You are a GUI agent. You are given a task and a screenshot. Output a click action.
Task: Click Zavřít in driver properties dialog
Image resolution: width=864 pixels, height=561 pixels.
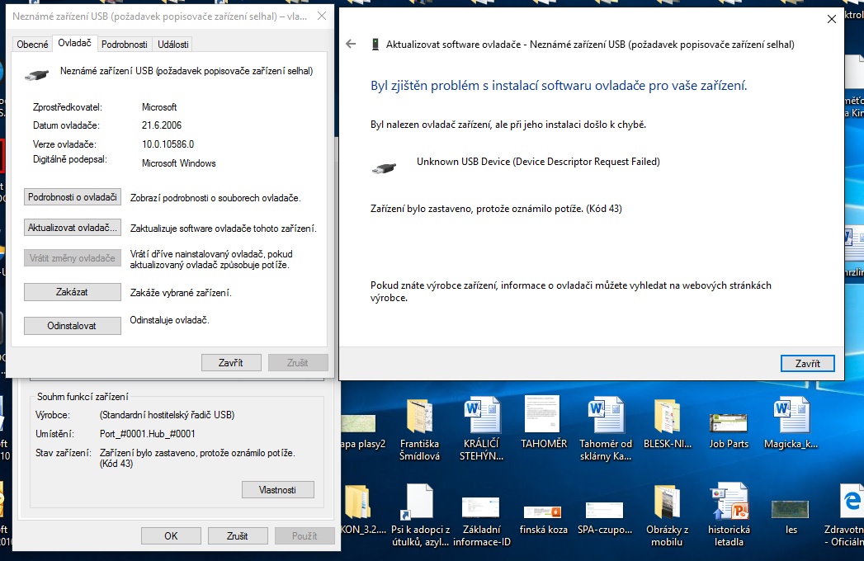(x=231, y=363)
